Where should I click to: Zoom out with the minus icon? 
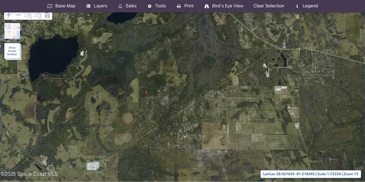click(x=18, y=15)
